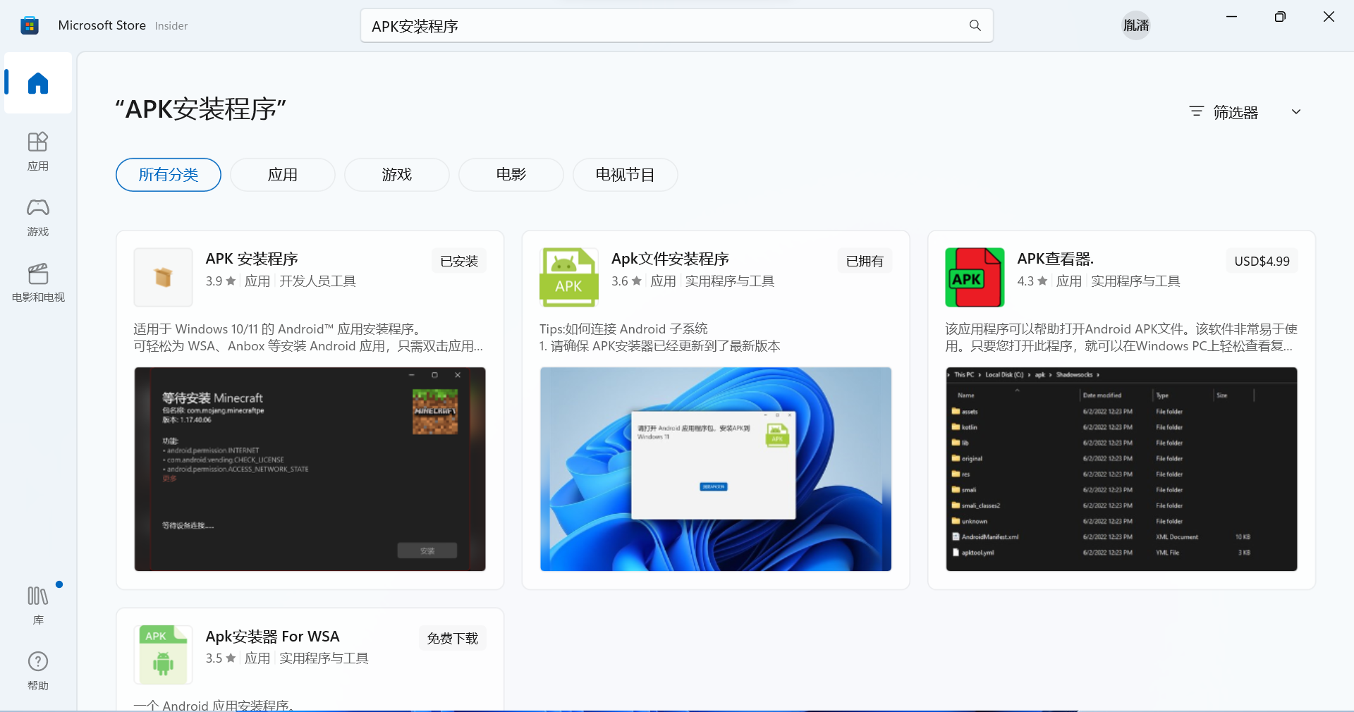Click the filter lines icon beside 筛选器

click(x=1196, y=111)
